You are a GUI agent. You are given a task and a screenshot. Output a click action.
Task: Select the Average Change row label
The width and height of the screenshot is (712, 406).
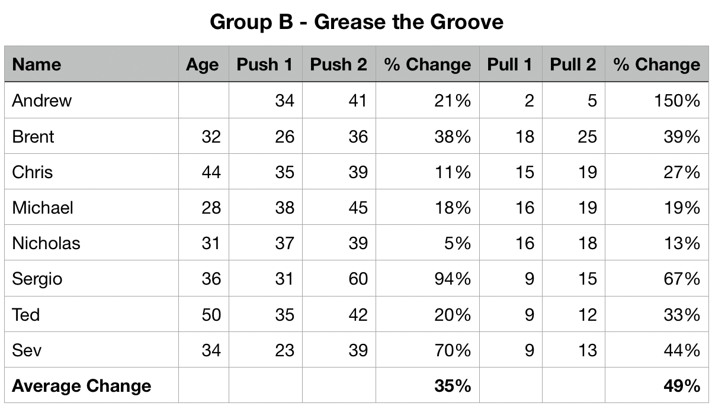tap(82, 386)
